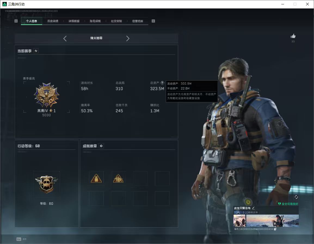Click the left arrow beside 烽火地带
The height and width of the screenshot is (244, 314).
click(x=65, y=38)
